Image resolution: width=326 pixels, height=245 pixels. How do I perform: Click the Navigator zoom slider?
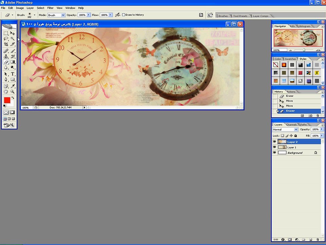click(x=304, y=50)
